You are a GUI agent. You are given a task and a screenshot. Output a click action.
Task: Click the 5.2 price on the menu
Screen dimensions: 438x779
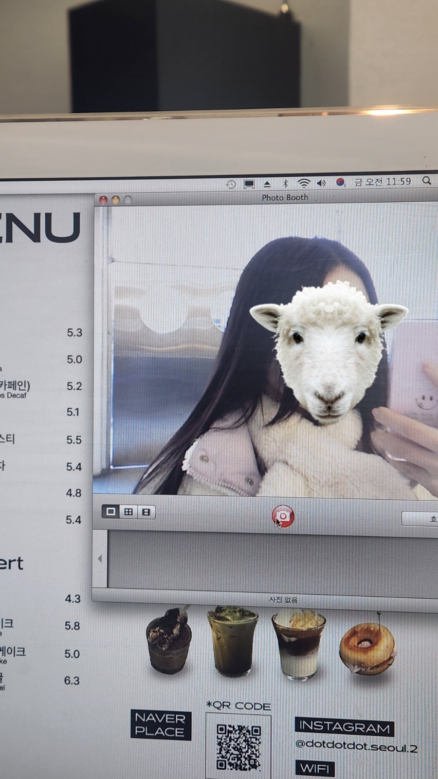click(x=74, y=386)
